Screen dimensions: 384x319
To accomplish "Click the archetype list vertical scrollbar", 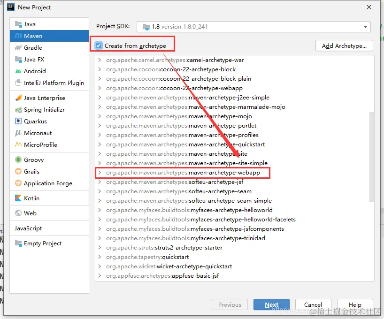I will pyautogui.click(x=371, y=157).
